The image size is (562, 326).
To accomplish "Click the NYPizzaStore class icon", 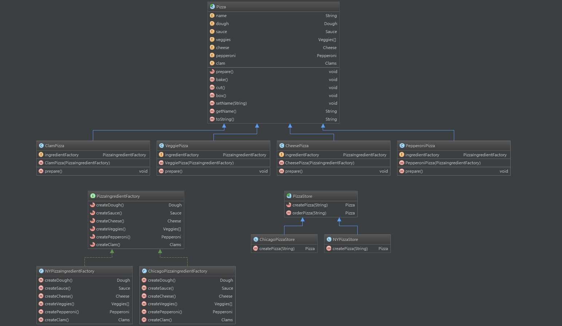I will coord(329,239).
